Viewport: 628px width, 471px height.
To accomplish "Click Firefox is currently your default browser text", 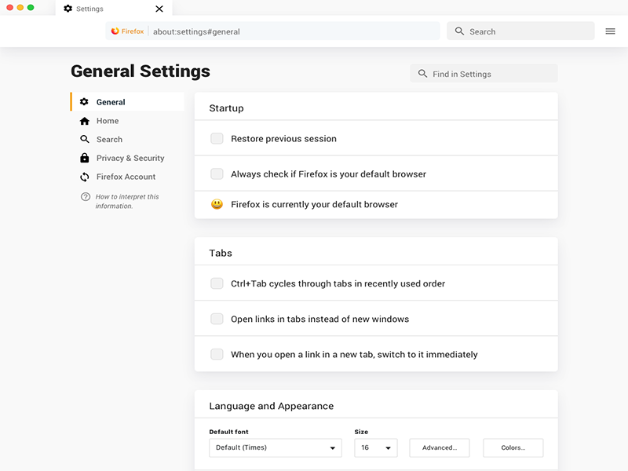I will (315, 204).
